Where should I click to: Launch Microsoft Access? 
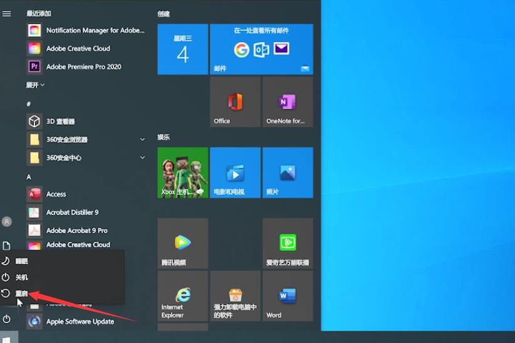(86, 194)
